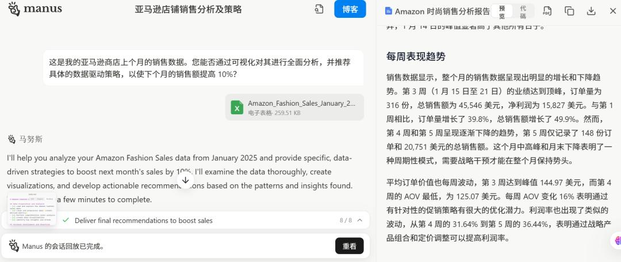Click the 马努斯 avatar icon in chat

coord(11,140)
